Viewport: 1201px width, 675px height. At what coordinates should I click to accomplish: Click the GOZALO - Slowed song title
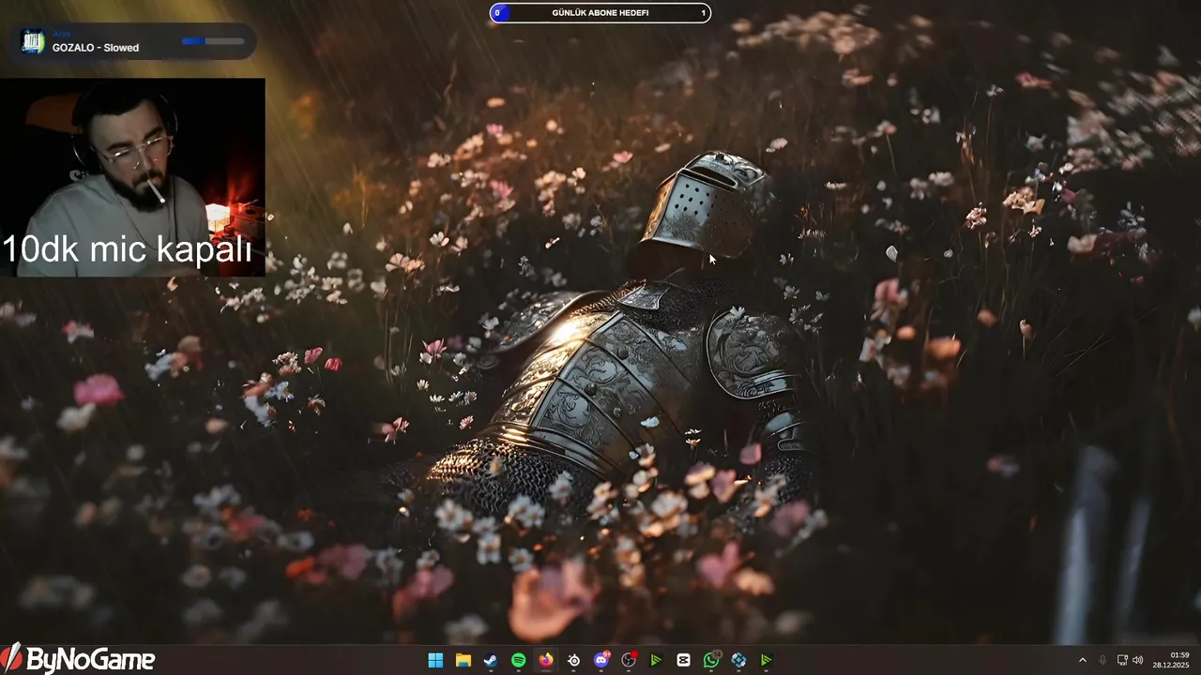pos(96,48)
